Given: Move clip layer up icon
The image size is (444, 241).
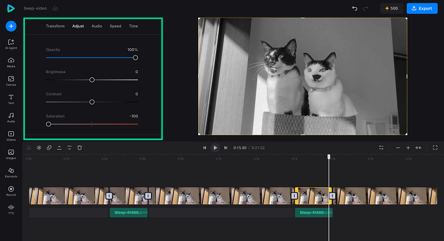Looking at the screenshot, I should [59, 148].
